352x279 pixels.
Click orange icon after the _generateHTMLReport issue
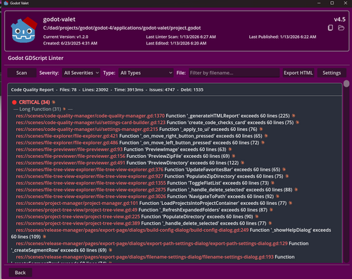294,116
